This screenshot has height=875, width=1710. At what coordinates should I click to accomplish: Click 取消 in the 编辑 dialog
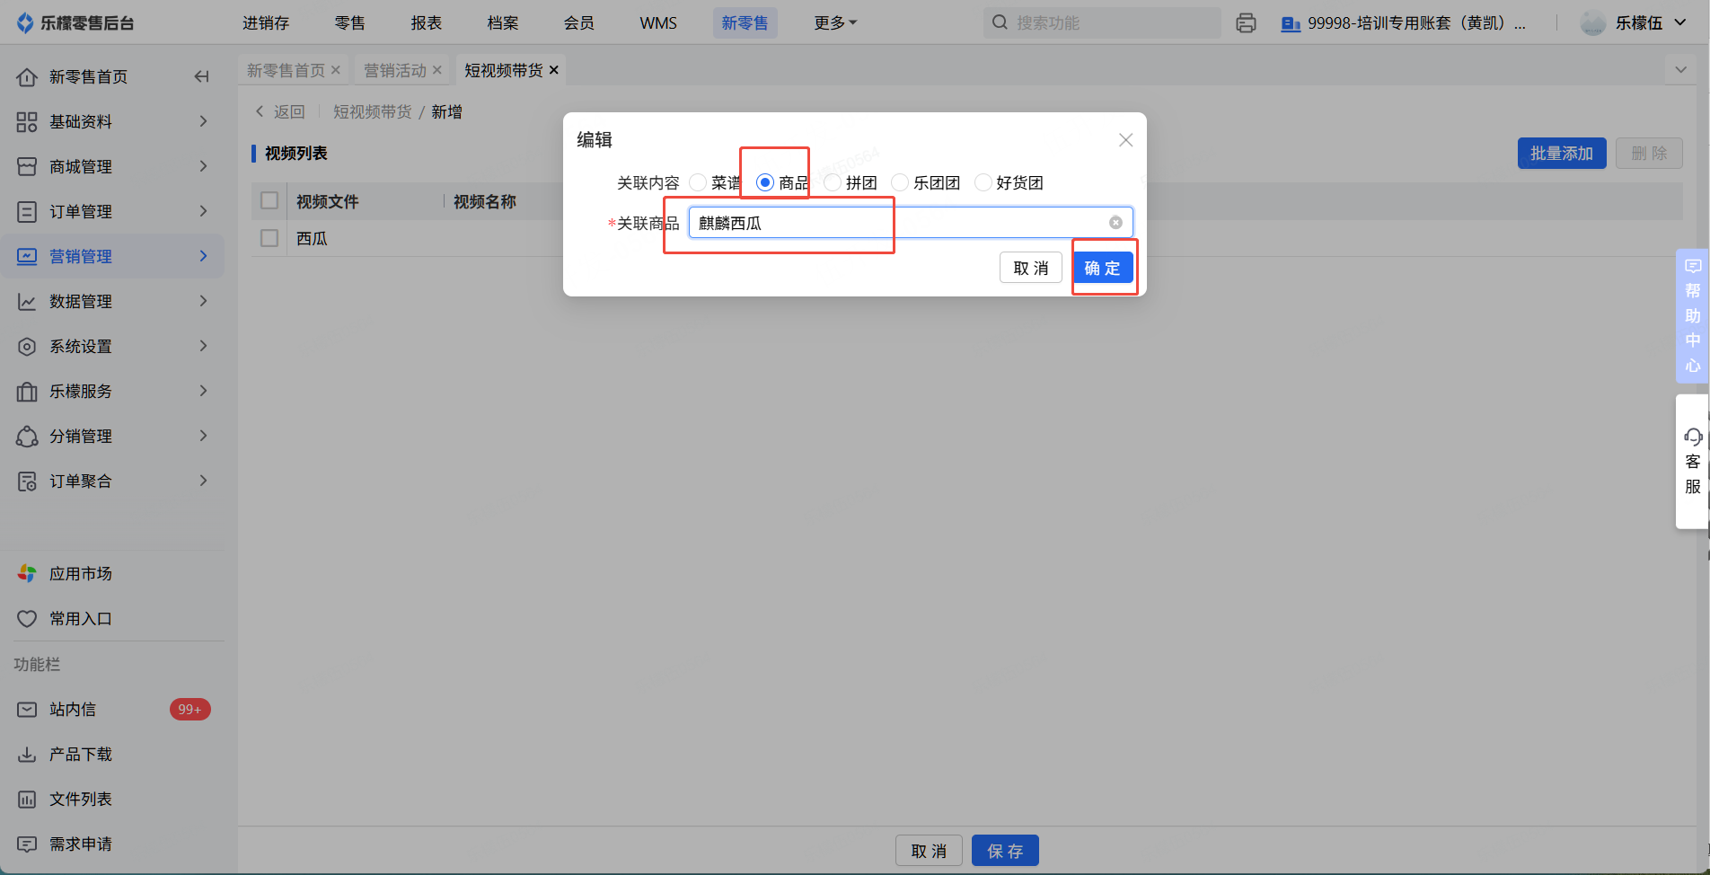[1031, 268]
